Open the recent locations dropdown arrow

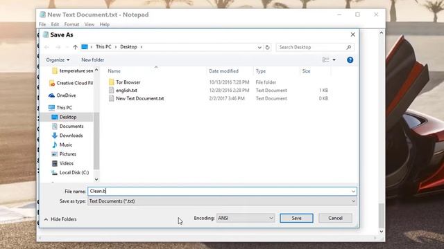coord(67,47)
